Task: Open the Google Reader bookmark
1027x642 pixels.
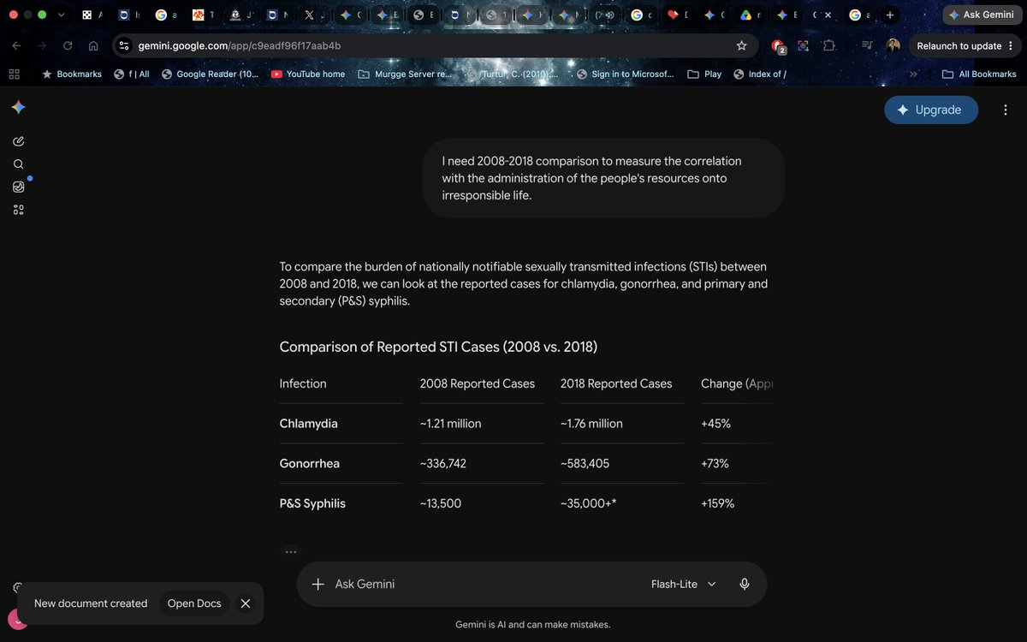Action: click(210, 74)
